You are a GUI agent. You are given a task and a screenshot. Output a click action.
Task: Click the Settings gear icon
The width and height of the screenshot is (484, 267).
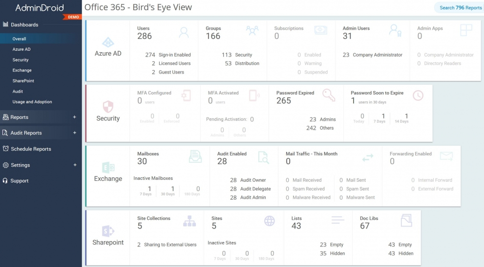(5, 165)
